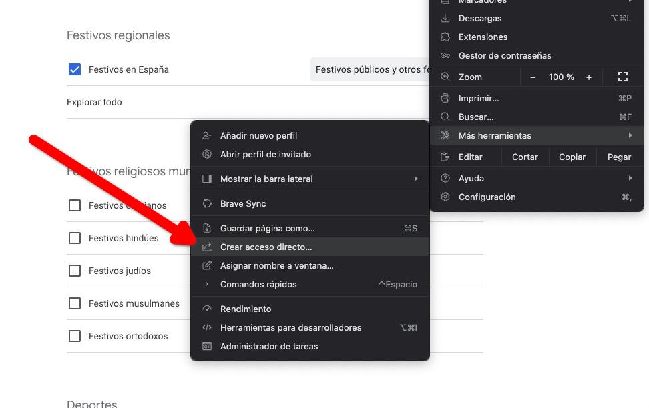Open Rendimiento from the submenu
The width and height of the screenshot is (649, 408).
click(310, 309)
